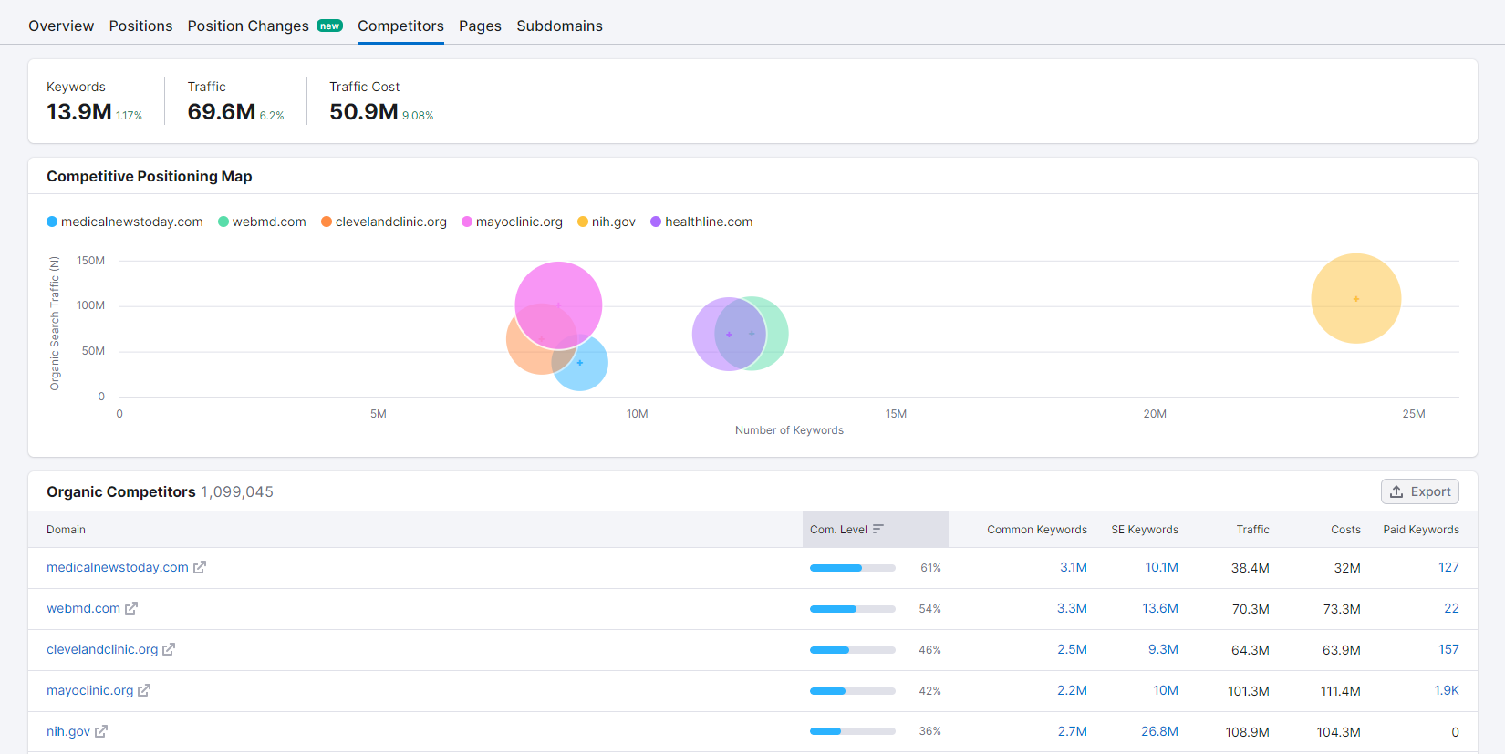Open webmd.com domain link

click(x=83, y=608)
